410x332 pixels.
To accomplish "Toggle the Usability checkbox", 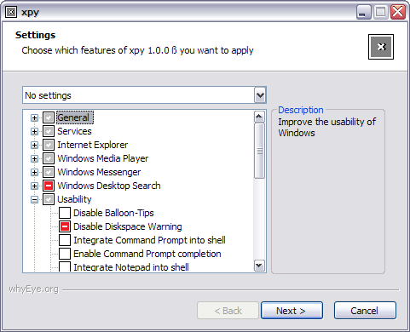I will pos(49,199).
